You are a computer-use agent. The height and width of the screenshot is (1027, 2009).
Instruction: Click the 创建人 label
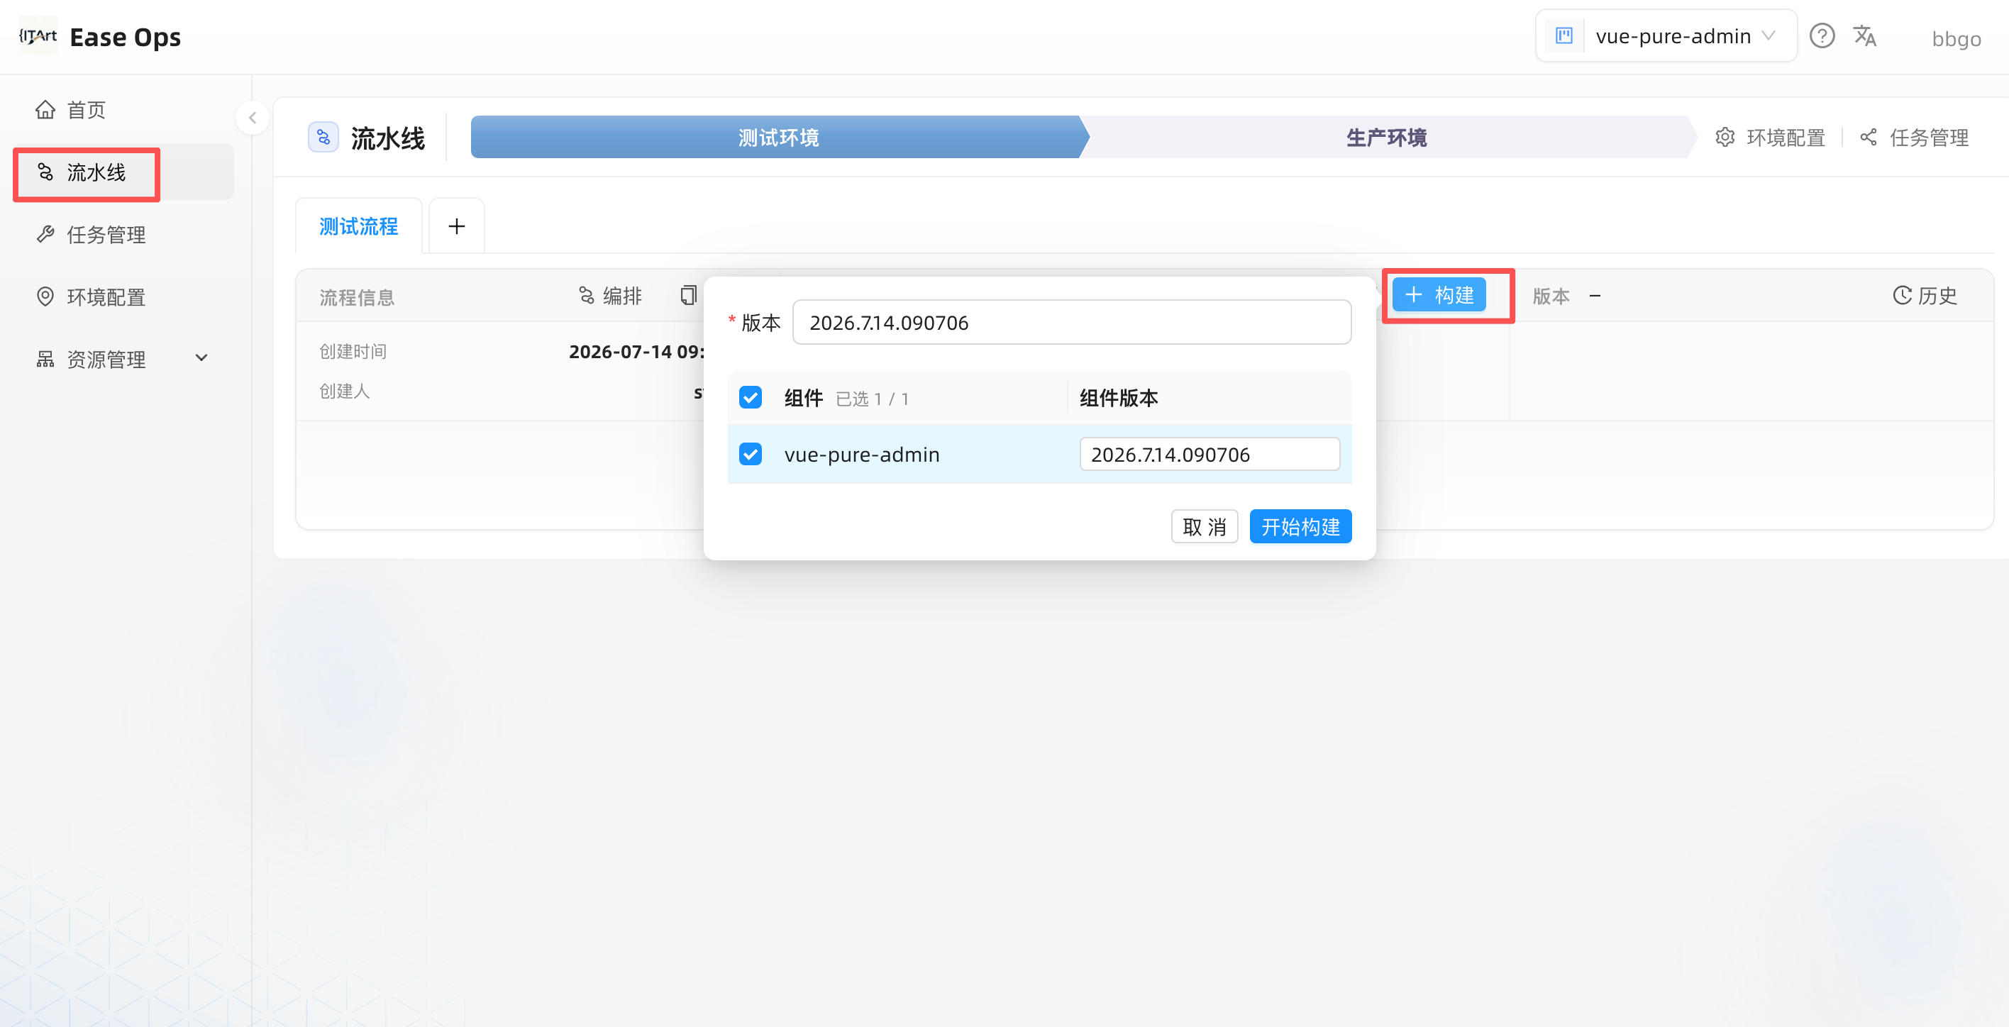pyautogui.click(x=345, y=391)
